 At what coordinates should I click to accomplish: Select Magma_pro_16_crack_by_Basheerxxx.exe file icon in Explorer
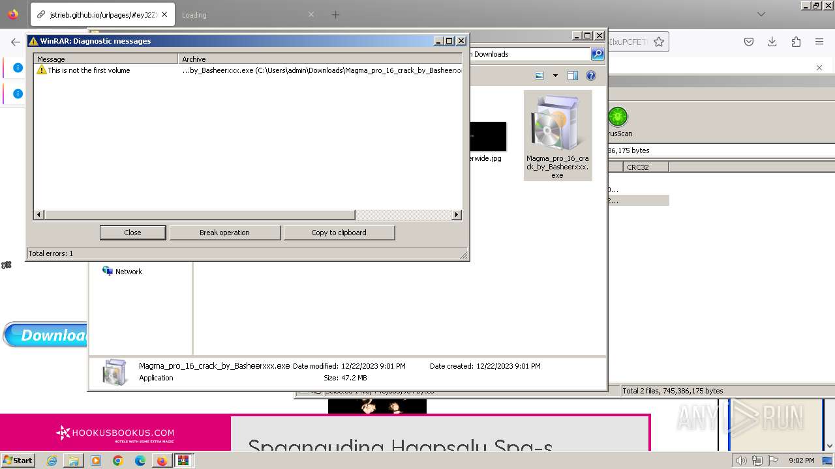[x=558, y=135]
